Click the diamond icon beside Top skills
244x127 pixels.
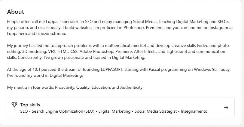tap(14, 105)
